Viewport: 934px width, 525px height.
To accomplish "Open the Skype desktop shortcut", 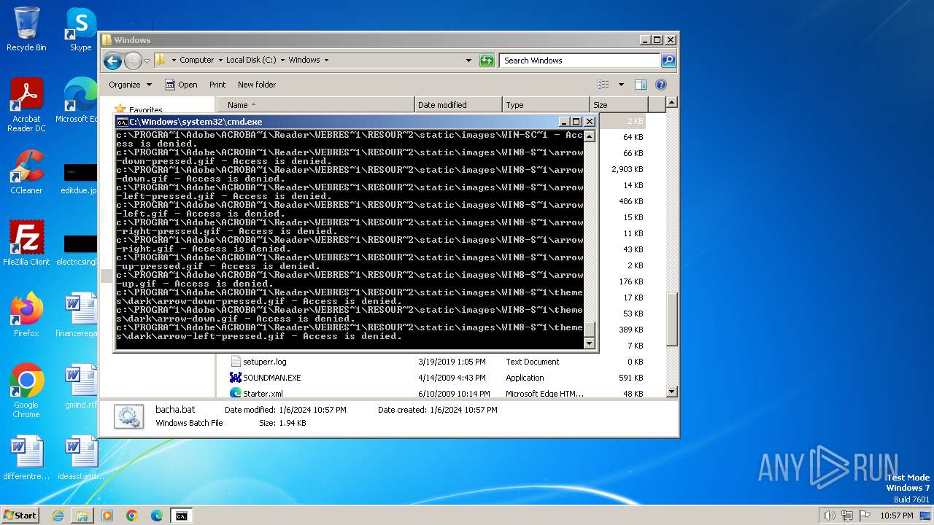I will click(x=80, y=29).
